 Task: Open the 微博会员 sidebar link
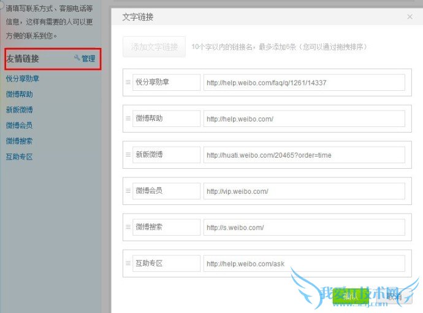pos(20,125)
